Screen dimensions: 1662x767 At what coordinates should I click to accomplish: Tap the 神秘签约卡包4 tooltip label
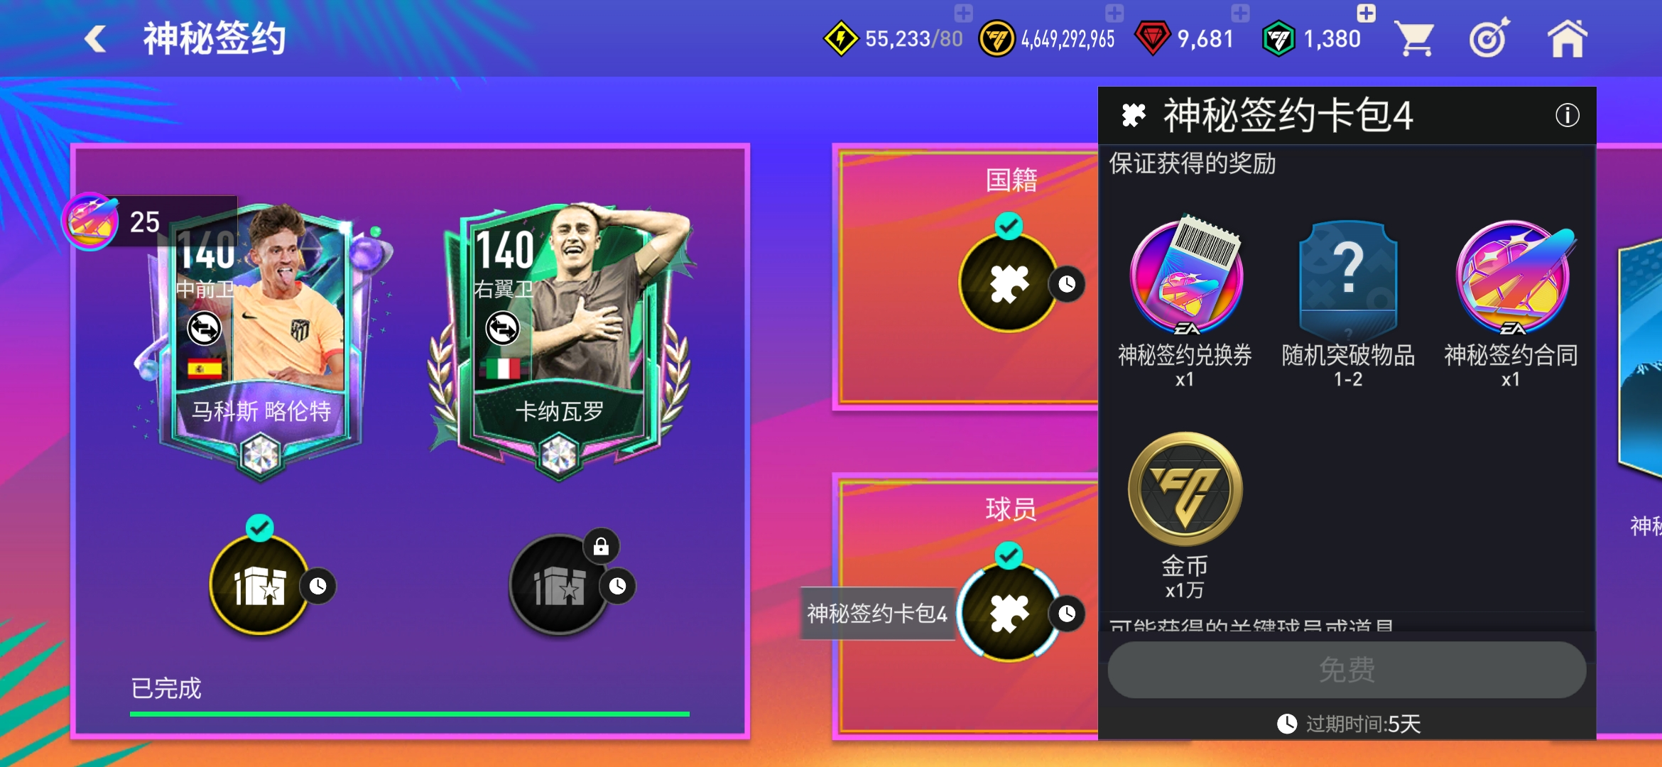point(877,613)
